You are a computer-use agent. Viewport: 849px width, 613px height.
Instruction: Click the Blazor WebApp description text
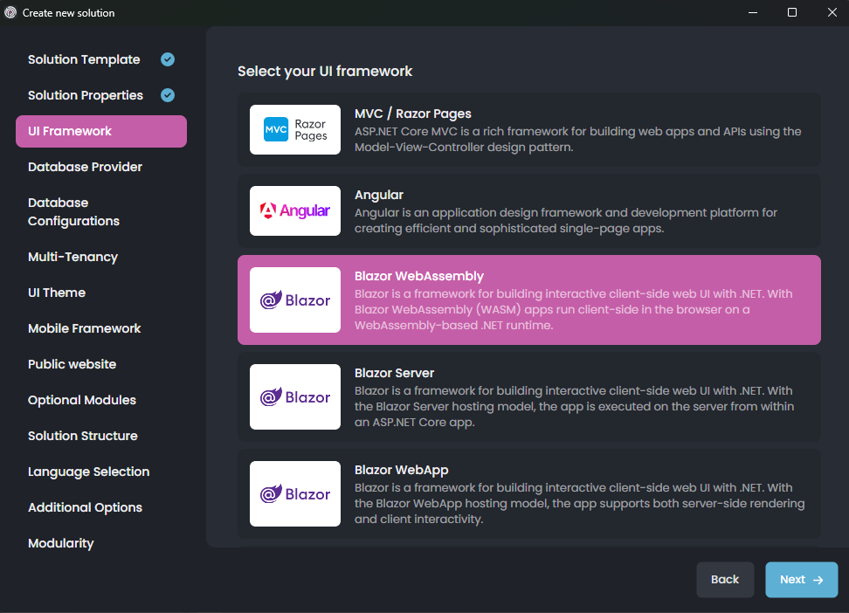(580, 503)
